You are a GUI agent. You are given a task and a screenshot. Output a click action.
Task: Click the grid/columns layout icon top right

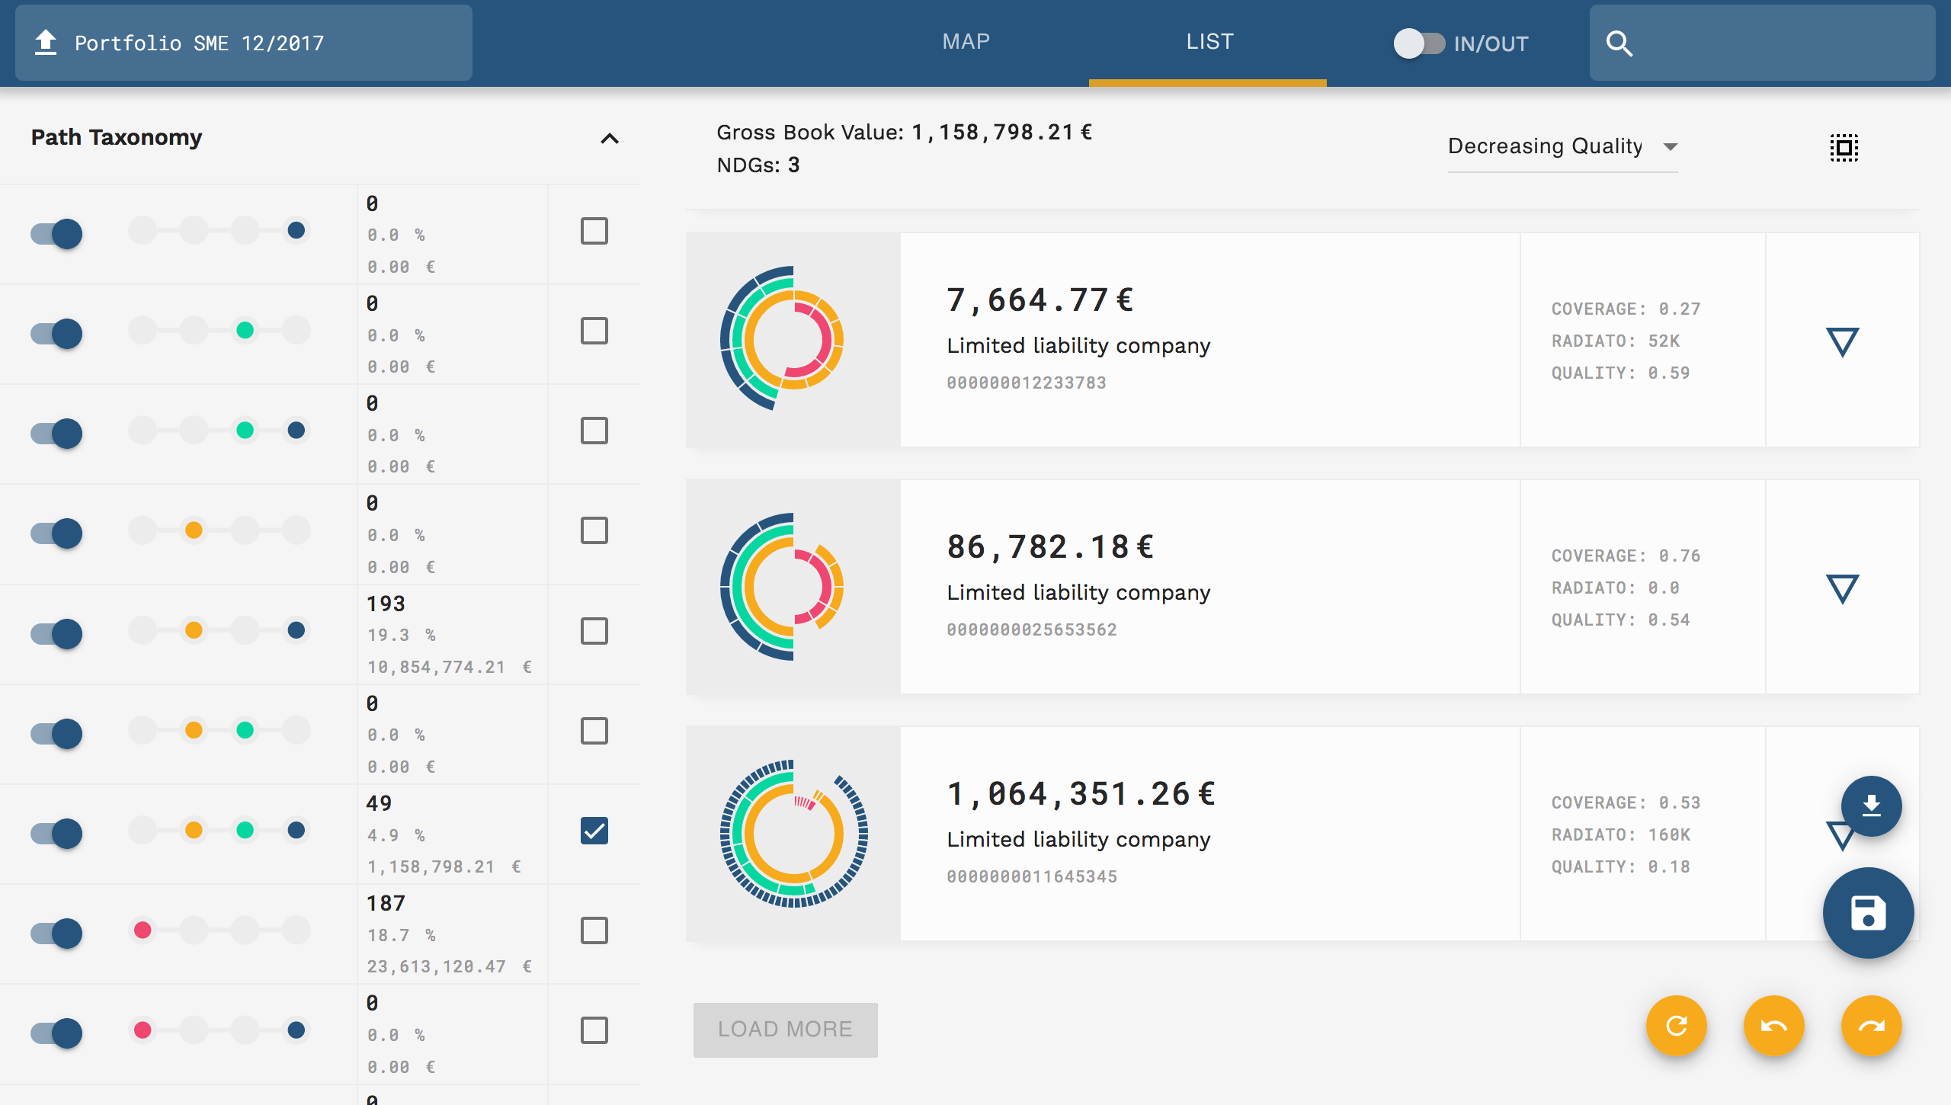[1845, 147]
